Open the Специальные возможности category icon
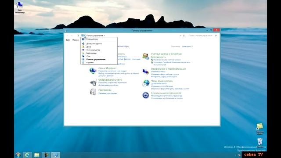Screen dimensions: 281x158 click(x=146, y=95)
